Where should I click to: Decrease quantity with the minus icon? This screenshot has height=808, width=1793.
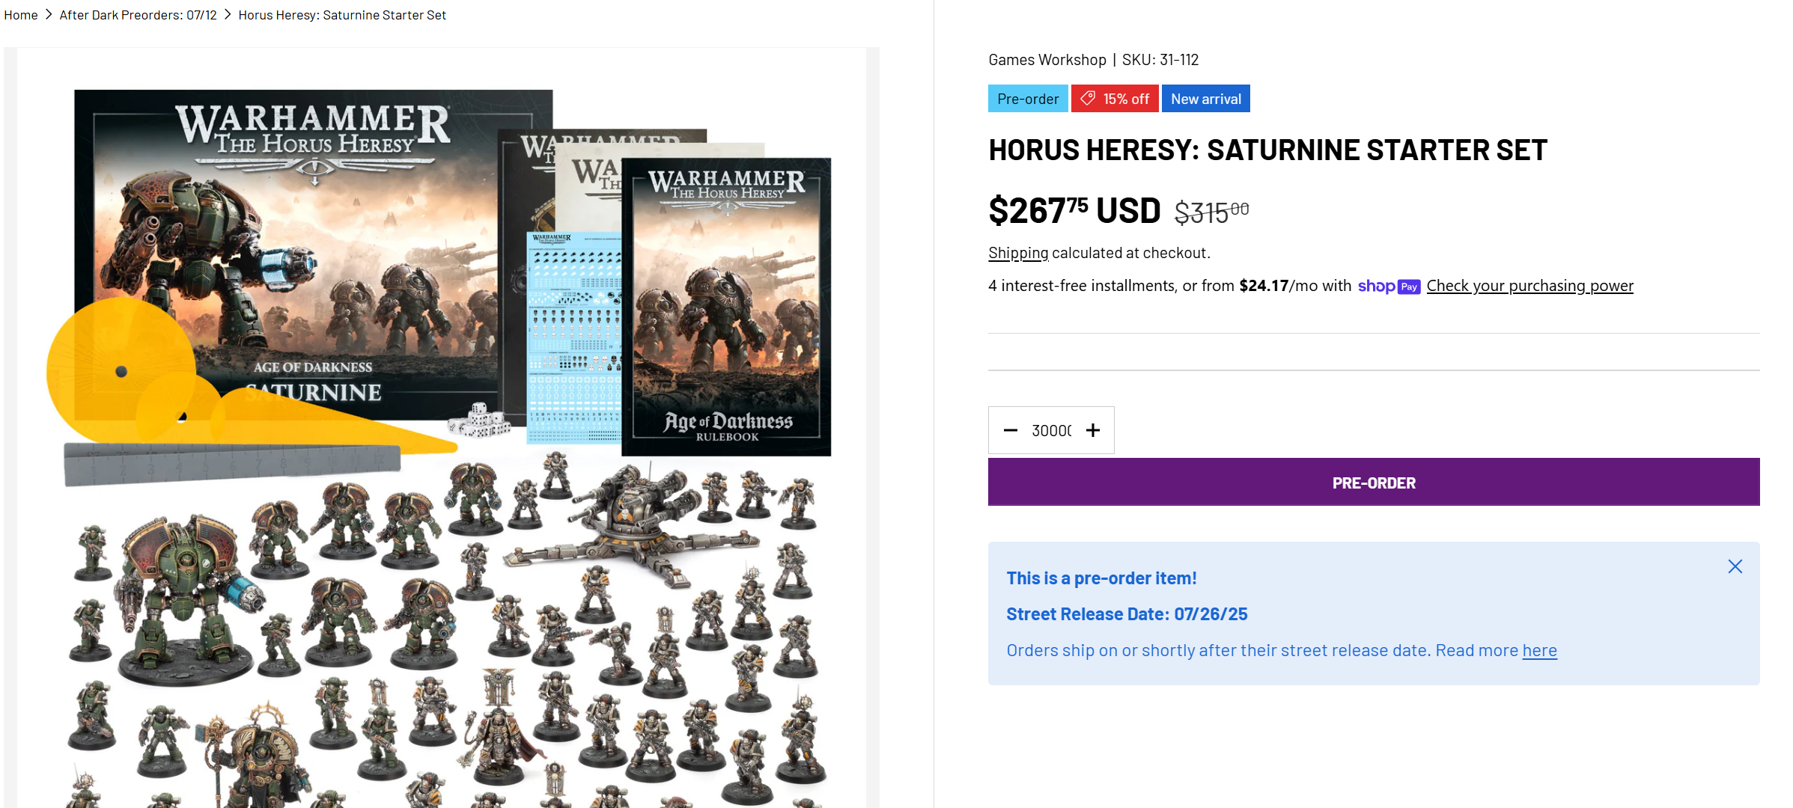point(1010,430)
